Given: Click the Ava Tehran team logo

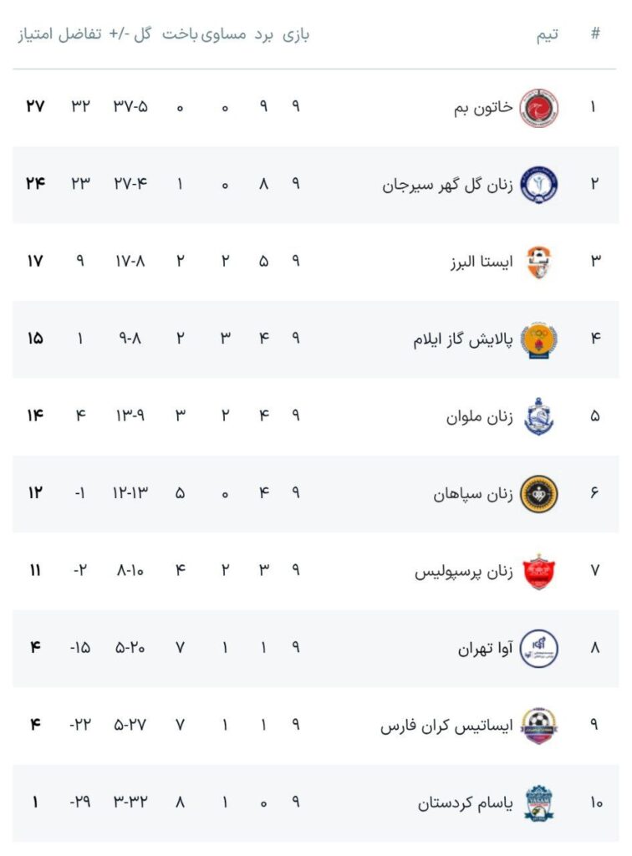Looking at the screenshot, I should click(539, 648).
